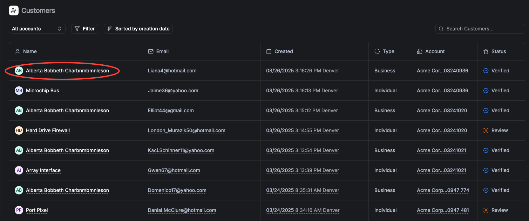
Task: Click the PP avatar next to Port Pixel
Action: [19, 210]
